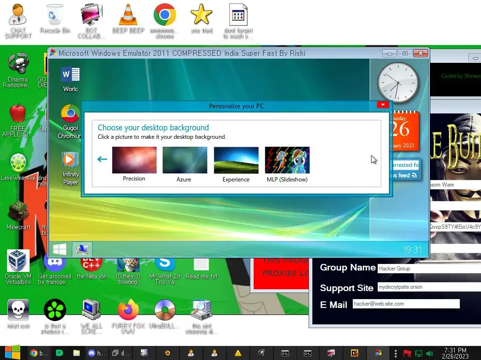Minimize the Microsoft Windows Emulator window

click(x=389, y=53)
